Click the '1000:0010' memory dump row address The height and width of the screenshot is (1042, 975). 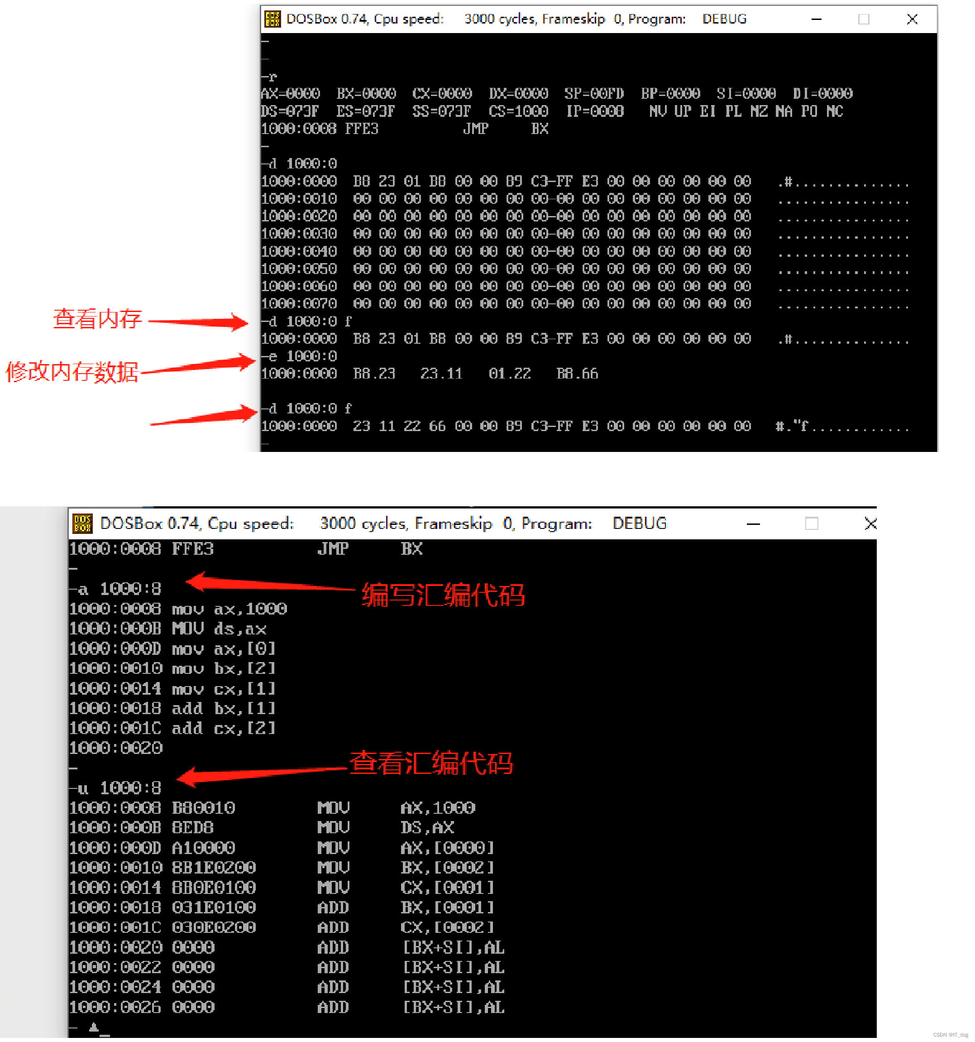point(299,199)
